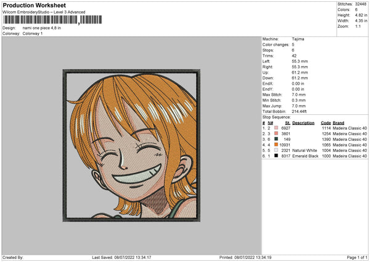370x262 pixels.
Task: Click the Height value 4.82 in
Action: click(x=361, y=15)
